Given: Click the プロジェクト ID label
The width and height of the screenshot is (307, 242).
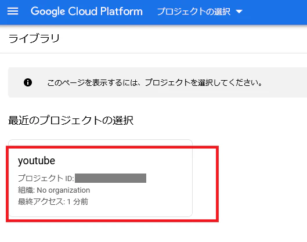Looking at the screenshot, I should pos(46,178).
